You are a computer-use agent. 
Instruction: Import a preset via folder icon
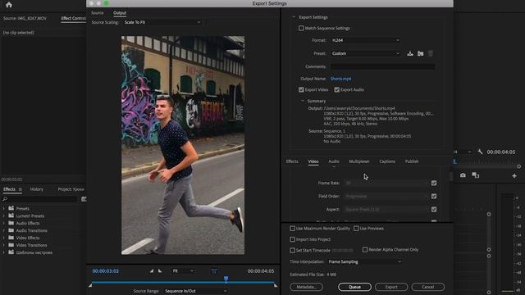pyautogui.click(x=420, y=53)
